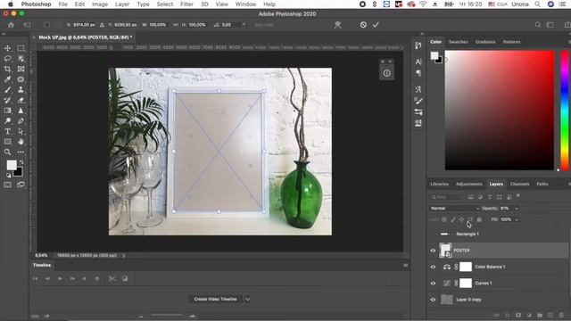Add layer mask from Layers panel bottom
The width and height of the screenshot is (571, 321).
(x=518, y=315)
